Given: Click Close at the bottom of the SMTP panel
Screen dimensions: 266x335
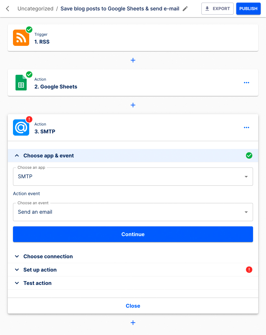Looking at the screenshot, I should (x=133, y=306).
